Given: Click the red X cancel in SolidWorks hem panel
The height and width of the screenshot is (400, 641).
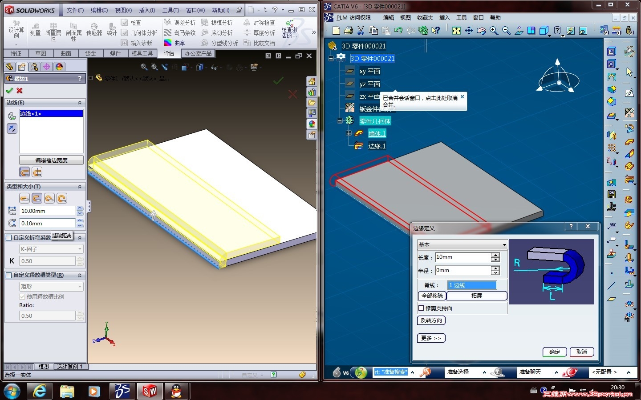Looking at the screenshot, I should tap(20, 91).
